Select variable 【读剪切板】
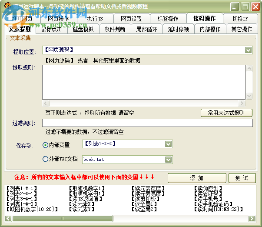Screen dimensions: 262x227 pos(146,199)
